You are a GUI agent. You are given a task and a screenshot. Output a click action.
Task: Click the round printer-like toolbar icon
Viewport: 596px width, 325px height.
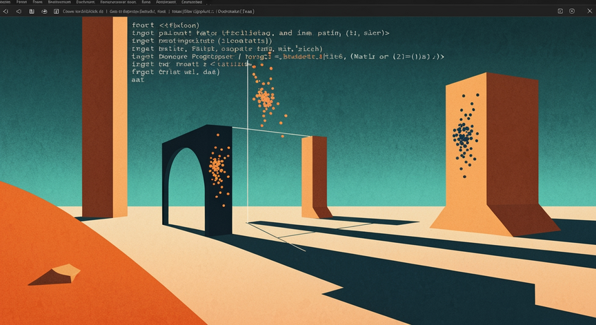(44, 12)
